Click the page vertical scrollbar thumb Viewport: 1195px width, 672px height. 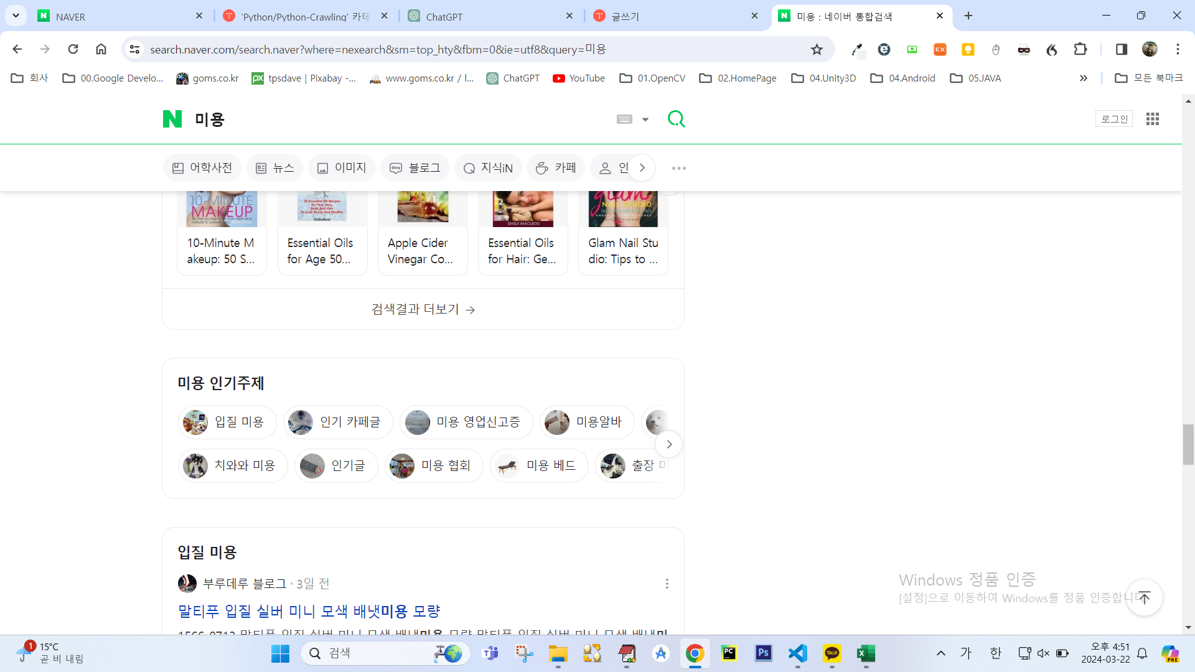pos(1188,444)
